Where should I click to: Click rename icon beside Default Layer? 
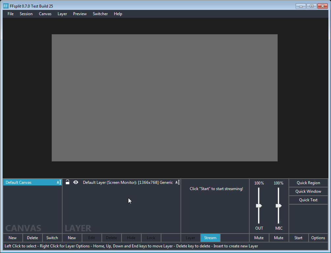pyautogui.click(x=177, y=183)
